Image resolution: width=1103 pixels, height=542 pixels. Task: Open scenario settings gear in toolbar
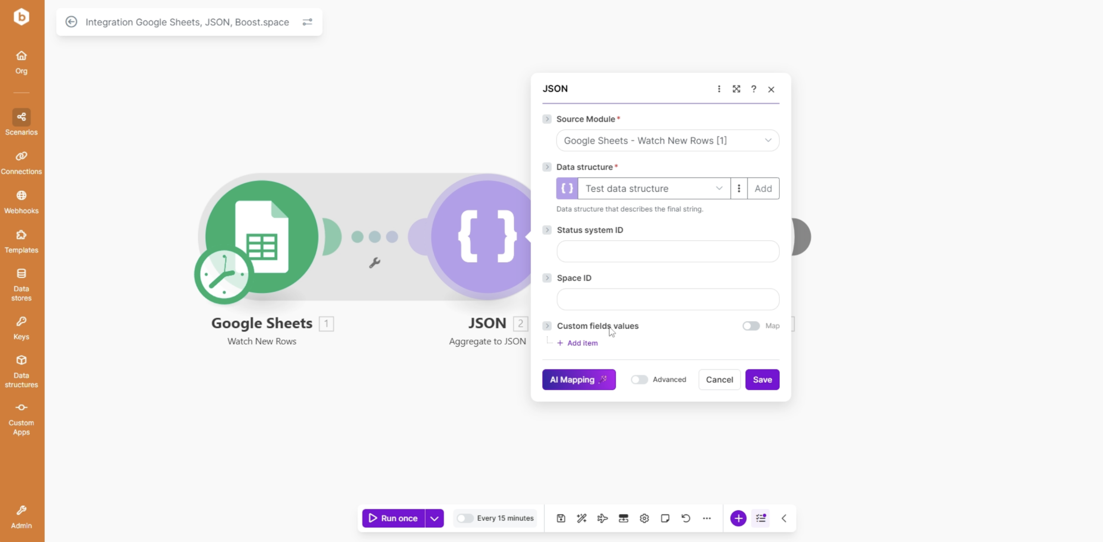coord(644,518)
